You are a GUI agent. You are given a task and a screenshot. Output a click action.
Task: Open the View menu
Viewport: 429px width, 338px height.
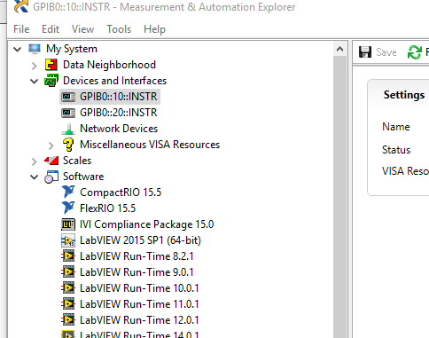click(82, 29)
